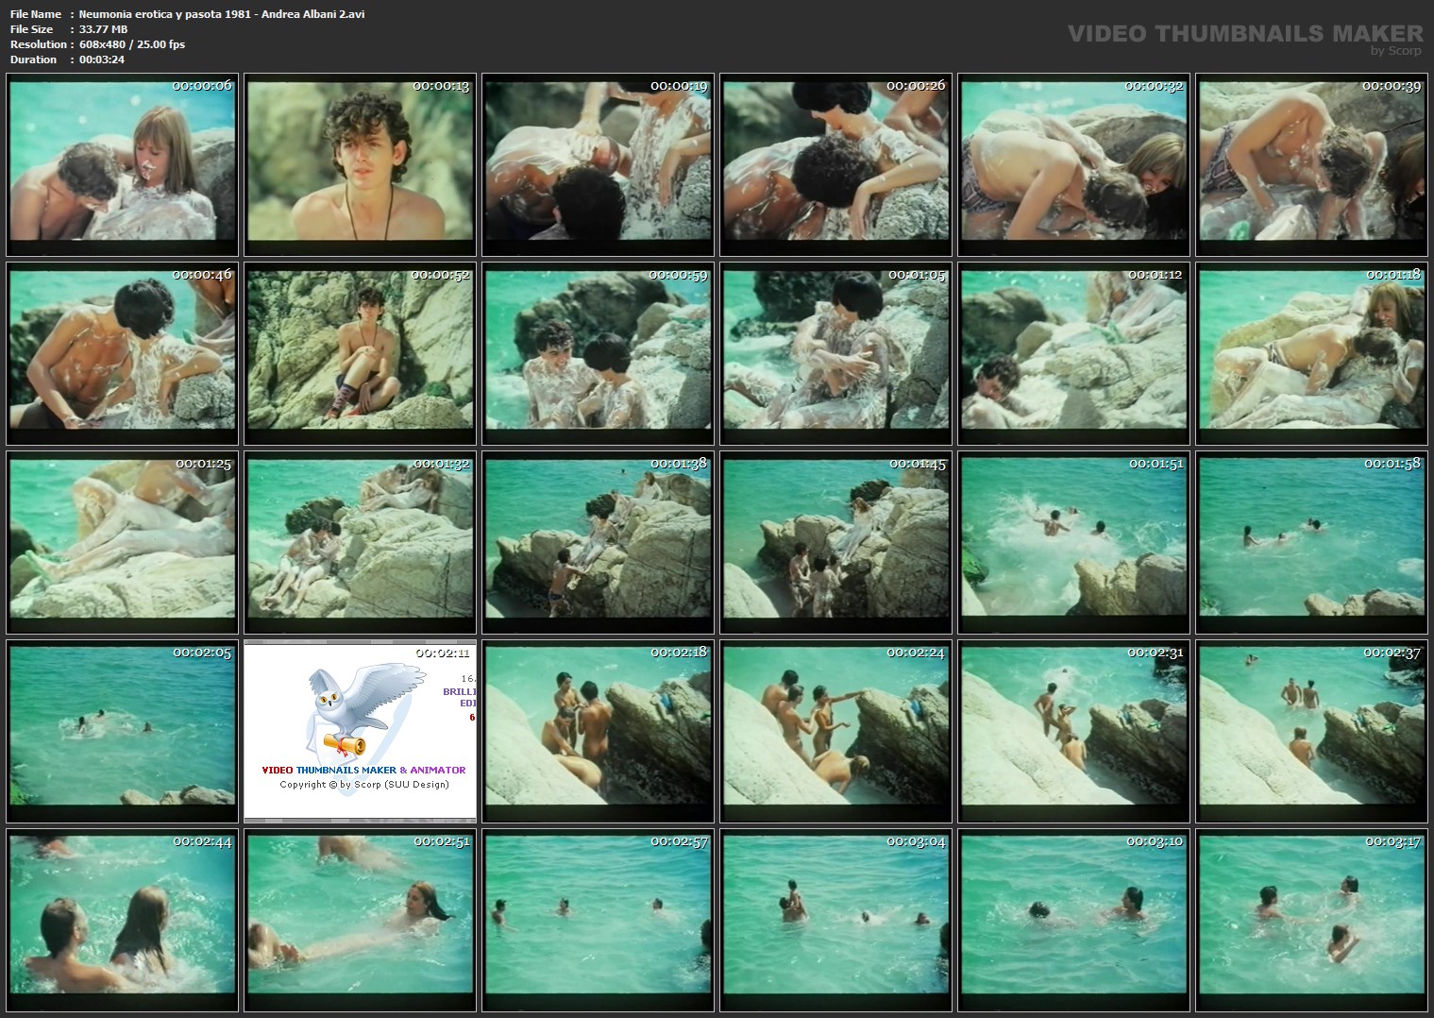Open the frame labeled 00:02:31
The height and width of the screenshot is (1018, 1434).
click(1074, 732)
